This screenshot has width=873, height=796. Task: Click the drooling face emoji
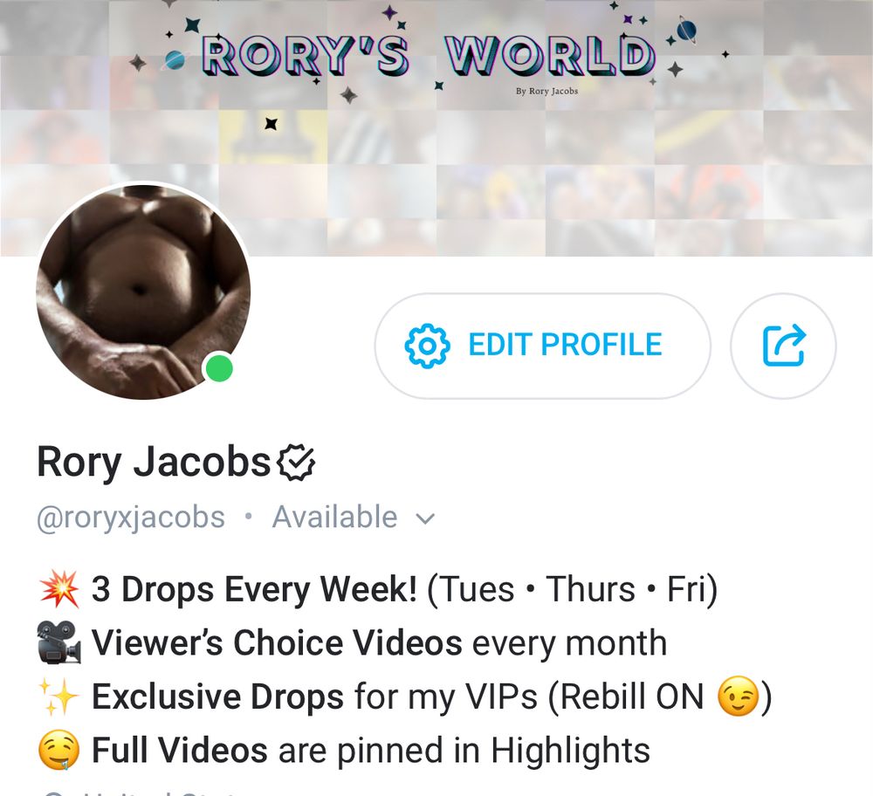(59, 750)
